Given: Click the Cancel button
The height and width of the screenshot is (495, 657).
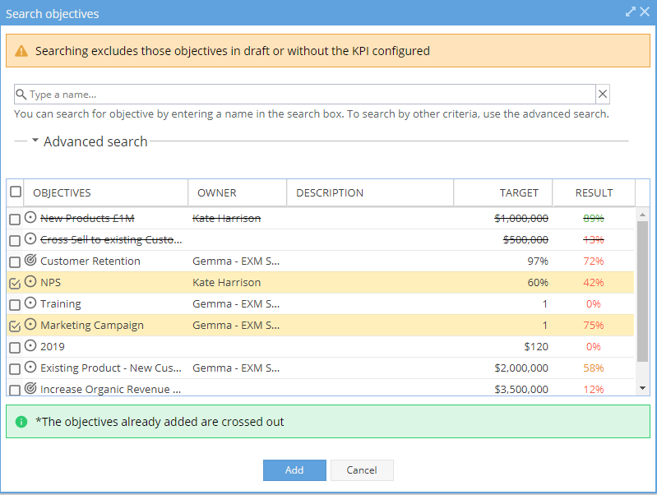Looking at the screenshot, I should [x=362, y=470].
